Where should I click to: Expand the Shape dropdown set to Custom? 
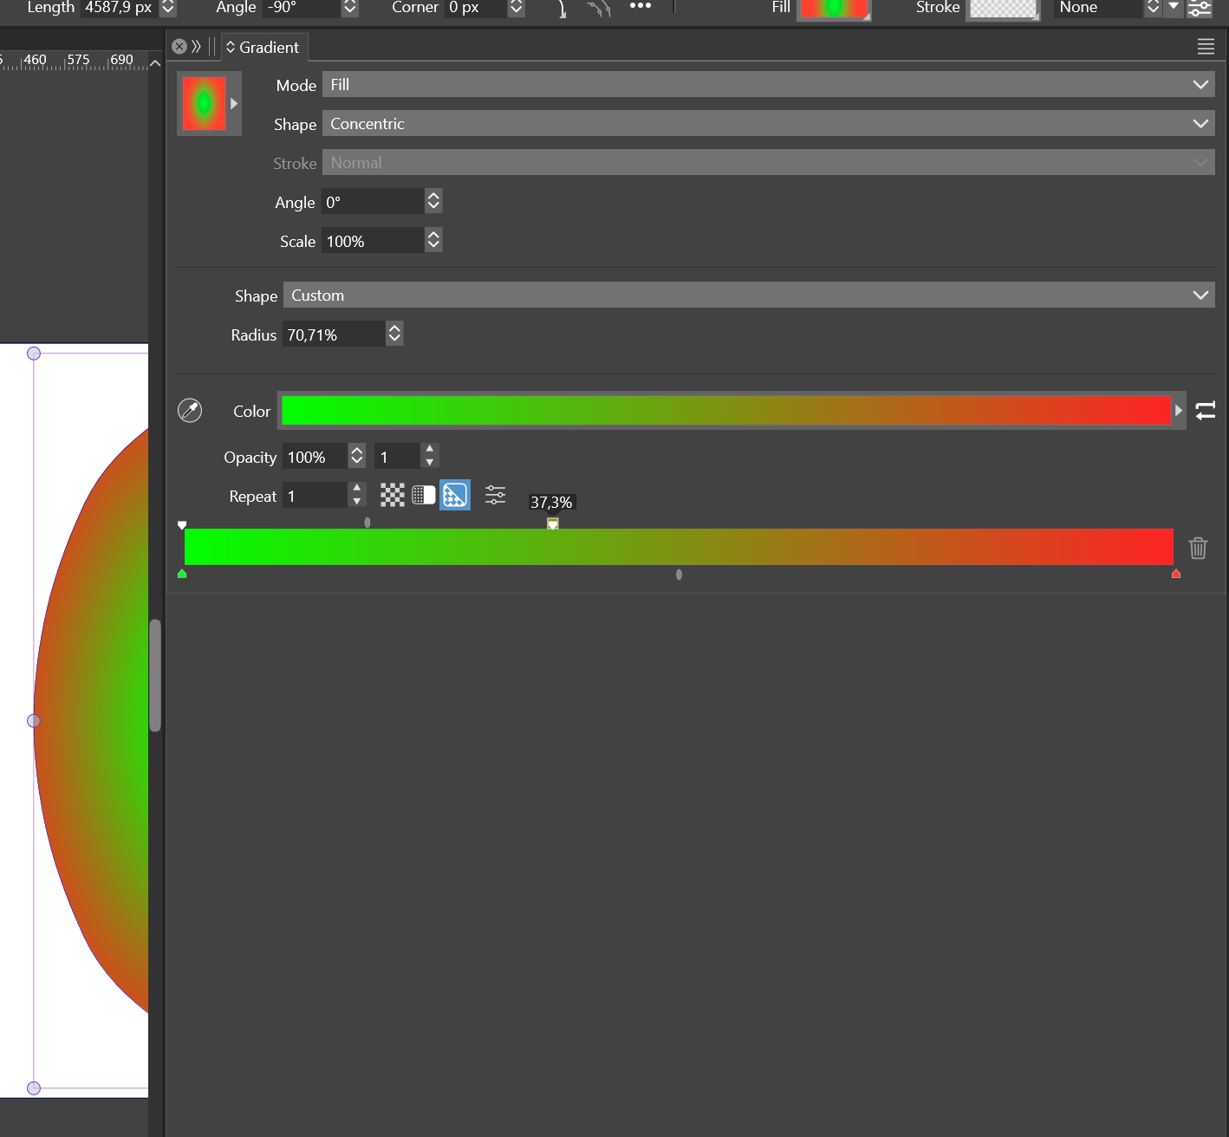tap(749, 296)
